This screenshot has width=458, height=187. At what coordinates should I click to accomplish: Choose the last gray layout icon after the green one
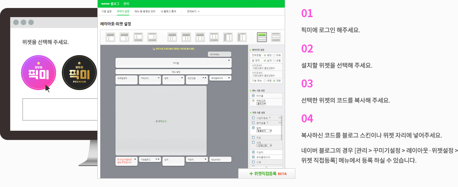(276, 37)
